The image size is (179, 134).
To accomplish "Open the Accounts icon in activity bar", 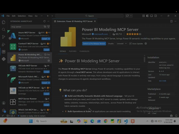I will 4,103.
